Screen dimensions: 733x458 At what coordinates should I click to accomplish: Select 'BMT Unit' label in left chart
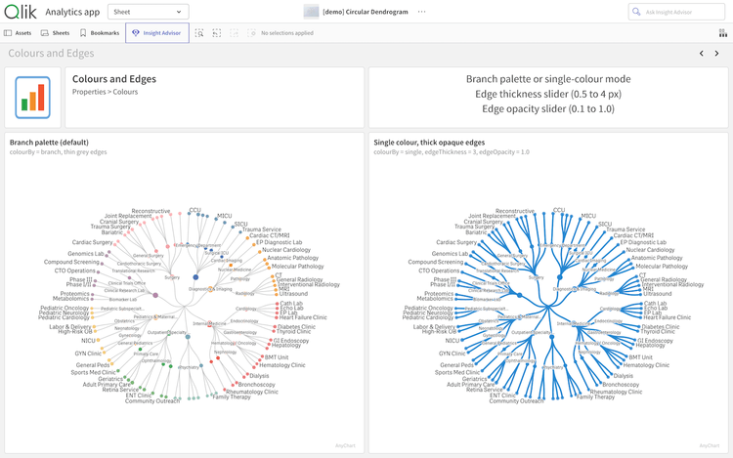coord(277,357)
